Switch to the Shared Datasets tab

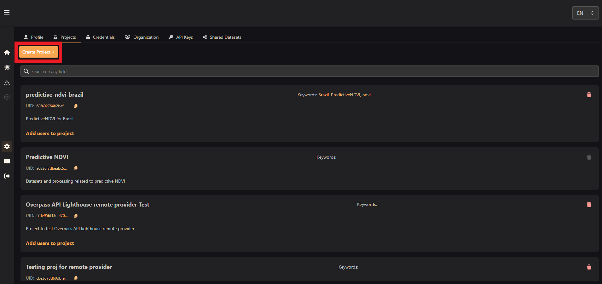point(222,37)
